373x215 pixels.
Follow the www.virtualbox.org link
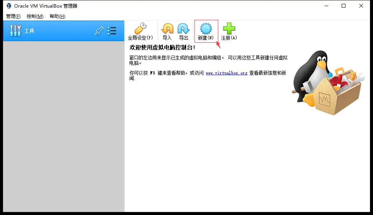tap(226, 73)
